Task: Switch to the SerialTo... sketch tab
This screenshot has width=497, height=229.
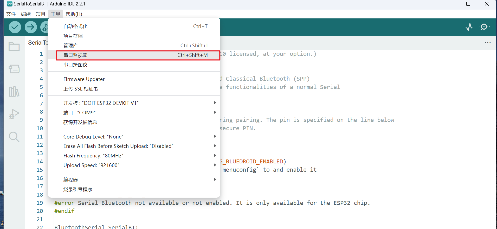Action: point(38,43)
